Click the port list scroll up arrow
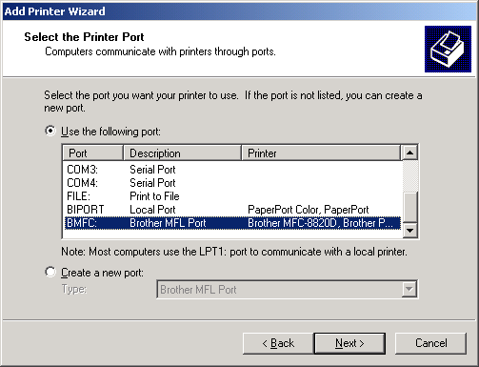 pos(409,153)
